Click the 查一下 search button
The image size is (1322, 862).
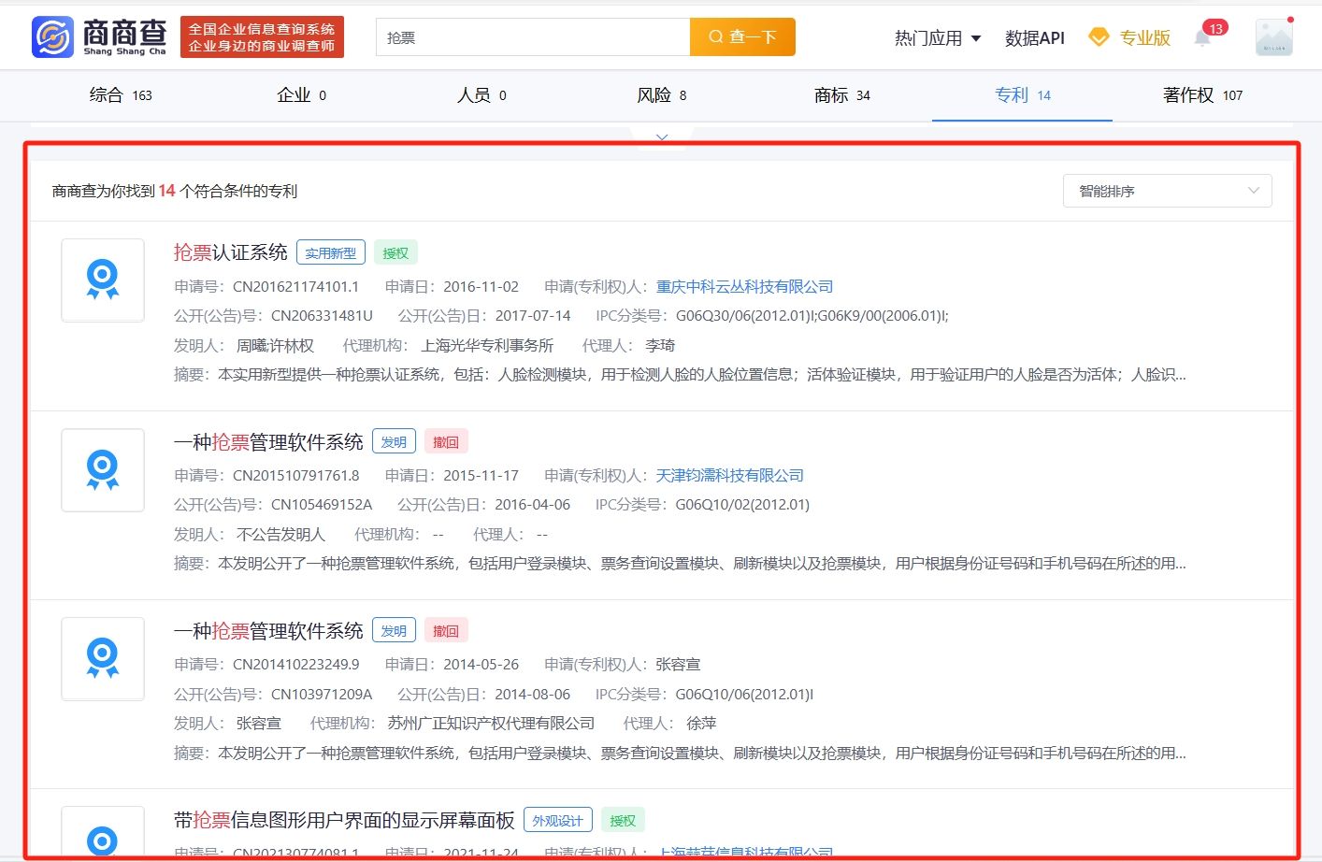742,37
